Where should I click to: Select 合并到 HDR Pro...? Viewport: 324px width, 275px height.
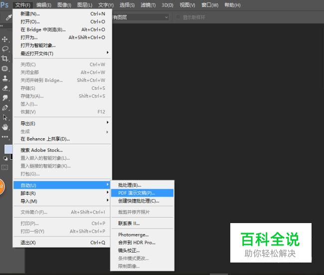(142, 243)
